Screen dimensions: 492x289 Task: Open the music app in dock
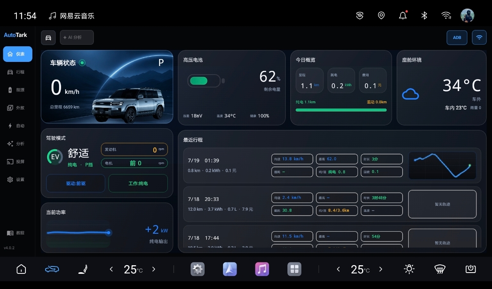(x=262, y=269)
